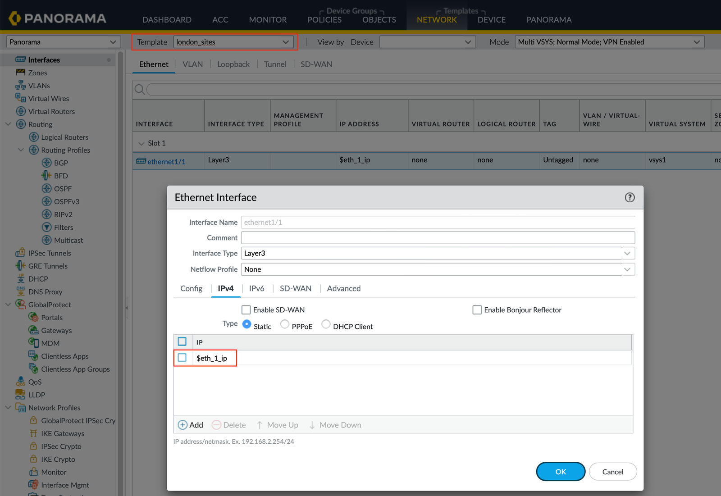
Task: Click the Add plus icon in the IP list
Action: pyautogui.click(x=183, y=425)
